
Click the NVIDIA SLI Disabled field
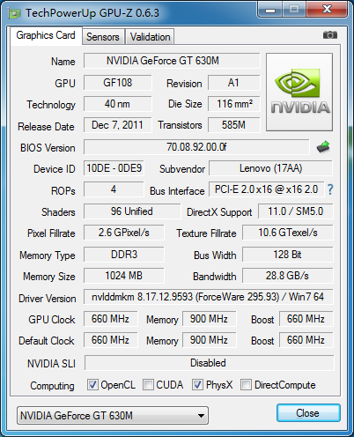[209, 363]
